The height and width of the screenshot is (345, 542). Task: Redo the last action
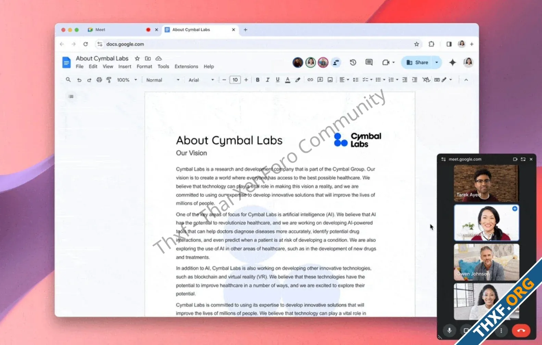point(89,80)
